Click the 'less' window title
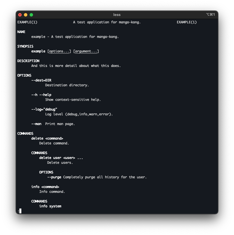234x235 pixels. point(117,15)
